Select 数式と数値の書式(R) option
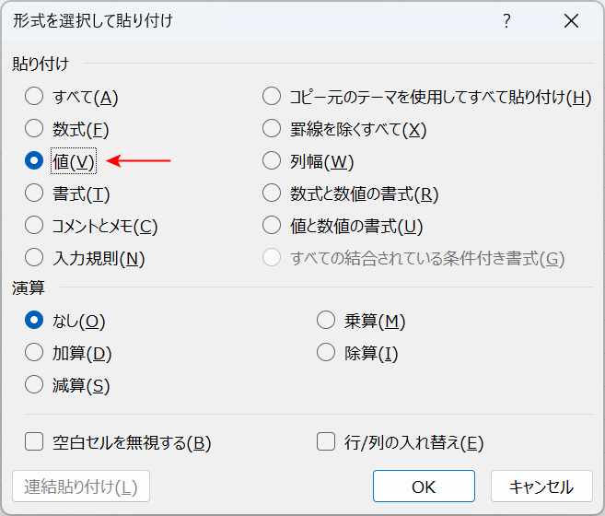Viewport: 605px width, 516px height. point(272,193)
